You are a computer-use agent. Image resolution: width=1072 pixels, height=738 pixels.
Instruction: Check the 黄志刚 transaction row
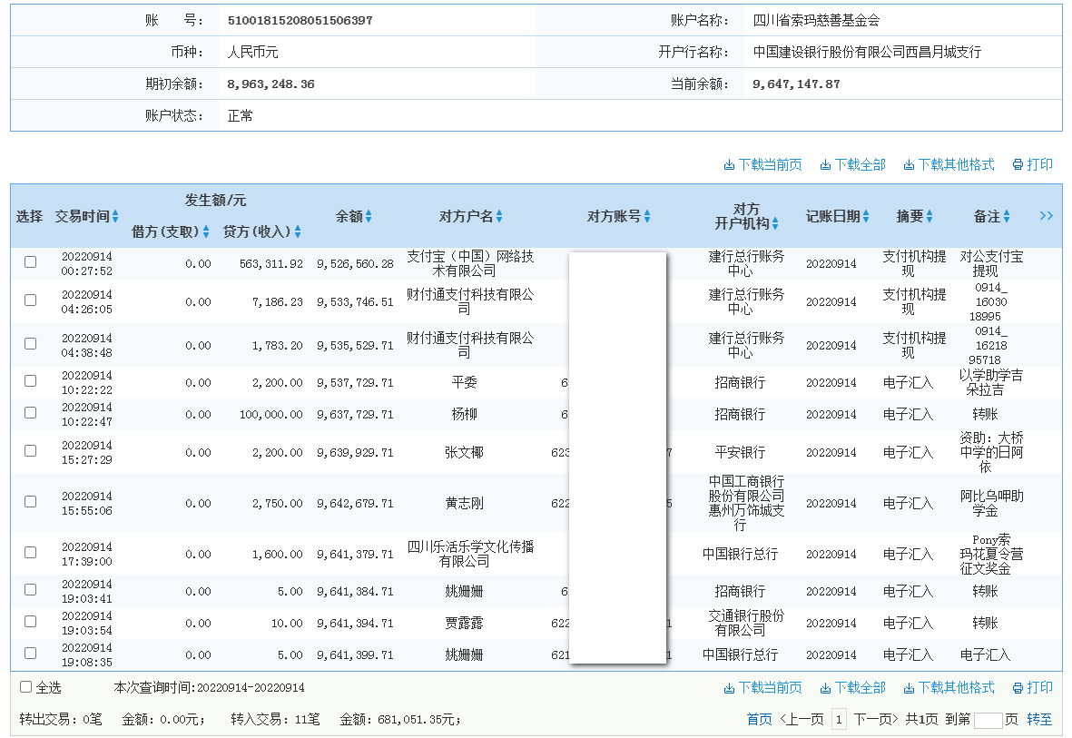tap(30, 501)
